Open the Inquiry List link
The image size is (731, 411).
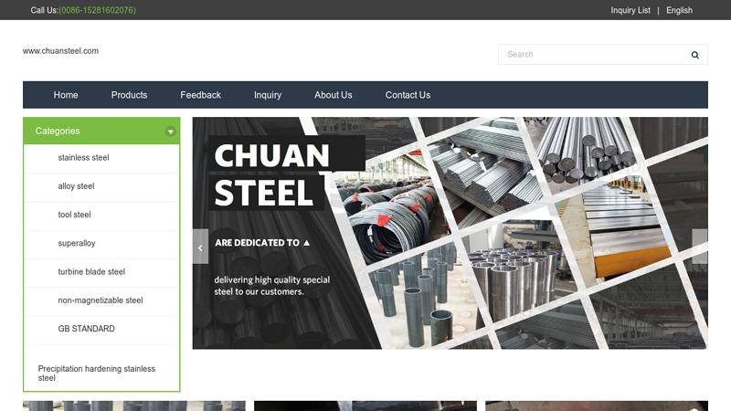coord(630,10)
